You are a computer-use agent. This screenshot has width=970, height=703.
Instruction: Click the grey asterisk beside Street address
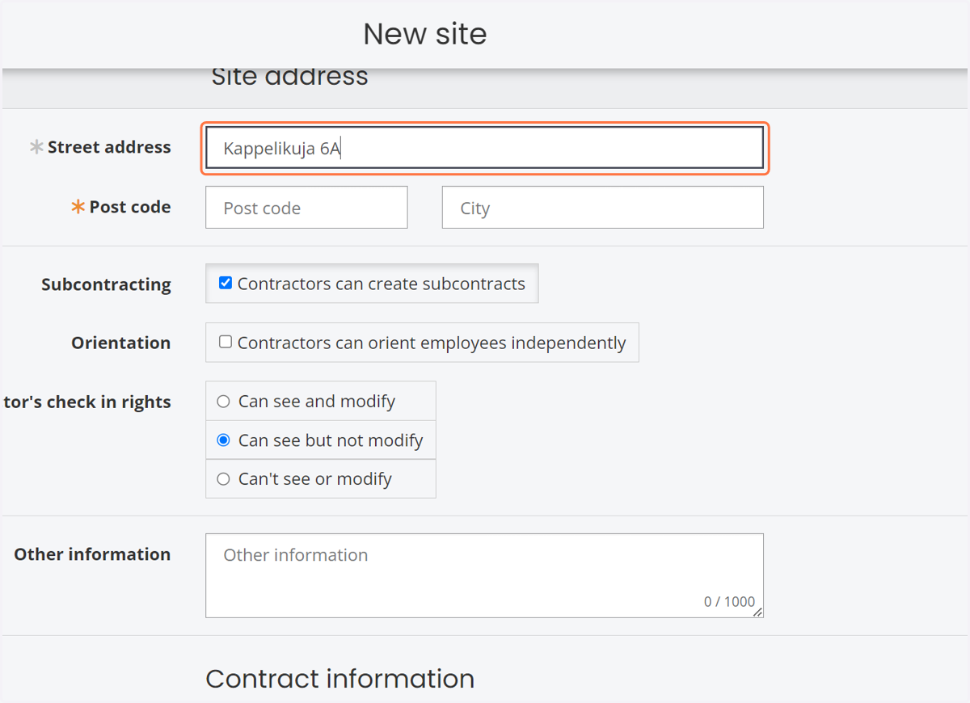pos(36,147)
